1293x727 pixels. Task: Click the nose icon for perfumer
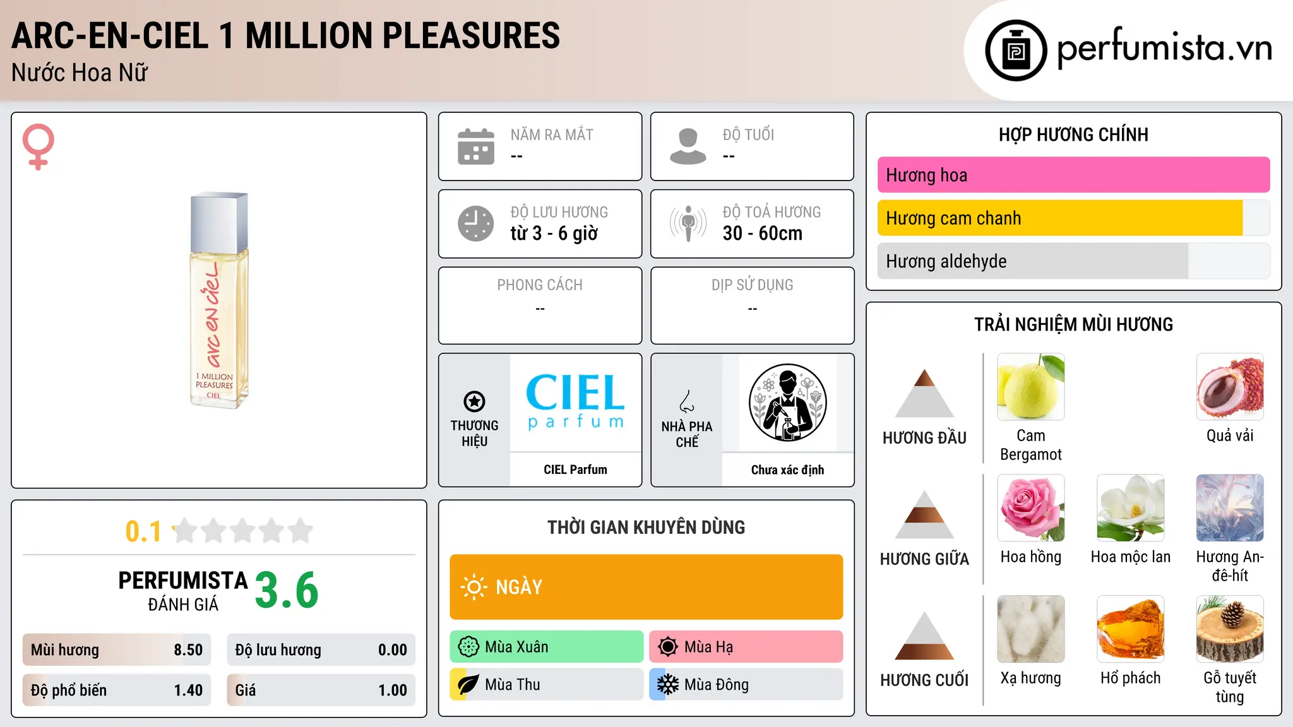(x=687, y=401)
